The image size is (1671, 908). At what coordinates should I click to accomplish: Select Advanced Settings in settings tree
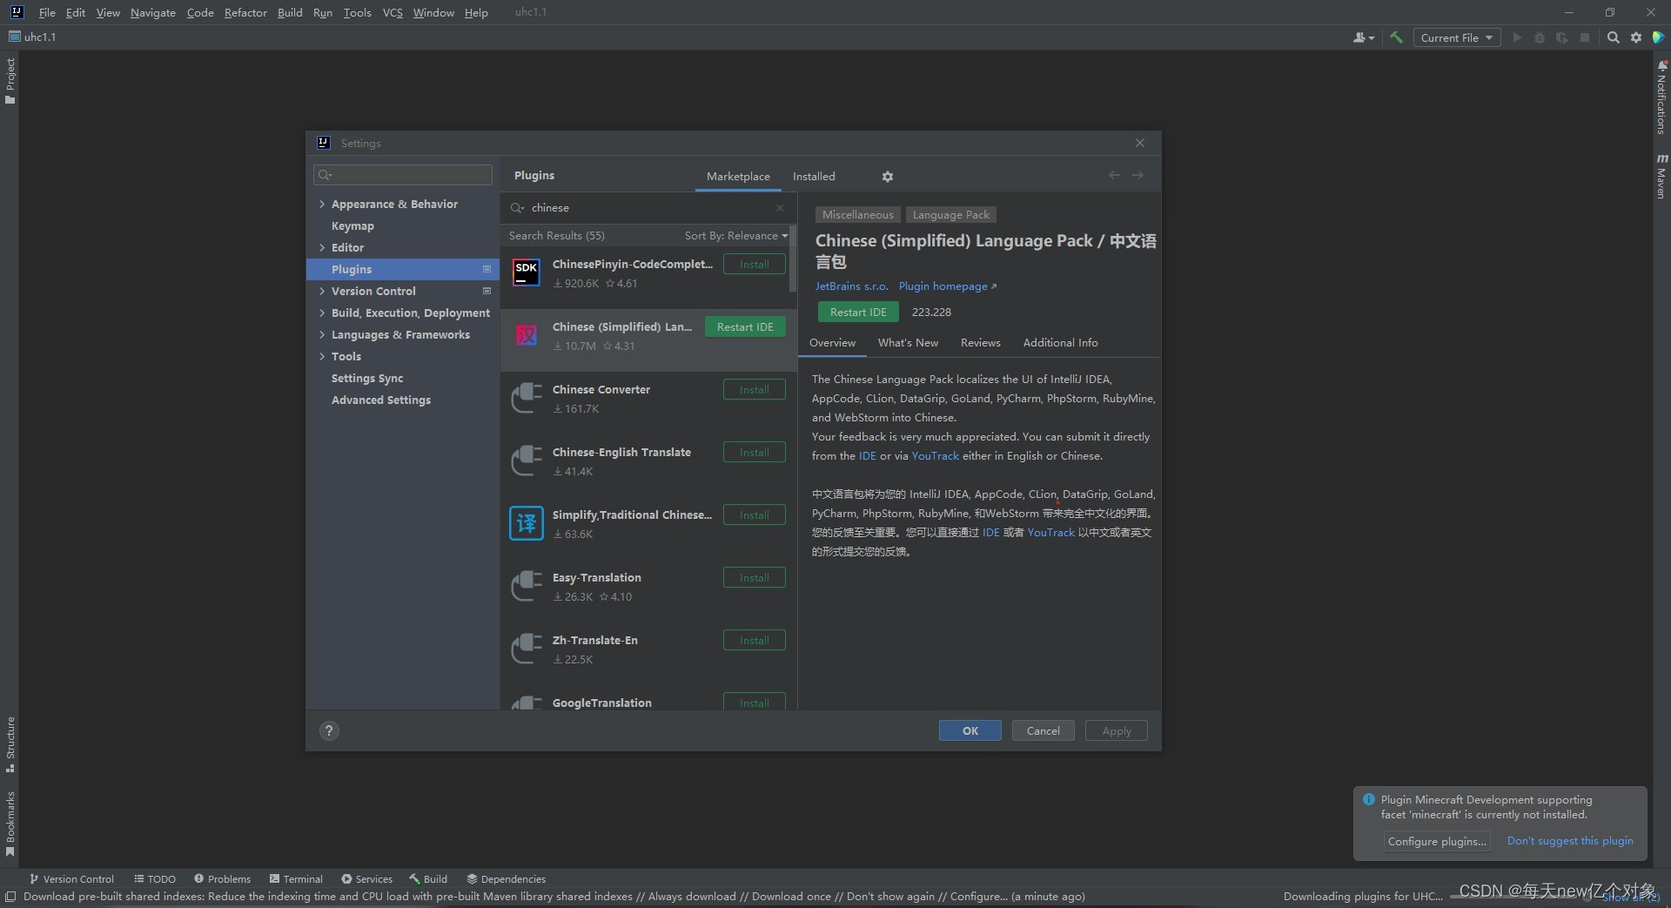pos(381,400)
